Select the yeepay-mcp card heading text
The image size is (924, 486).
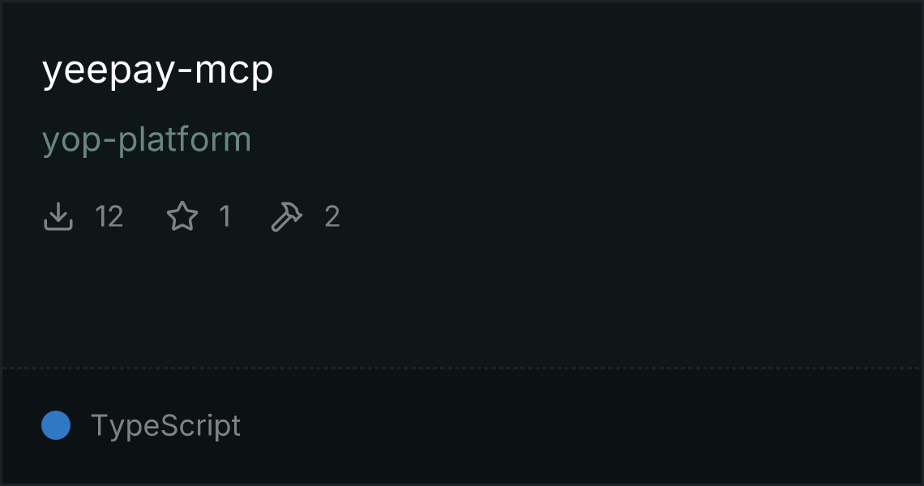click(157, 70)
